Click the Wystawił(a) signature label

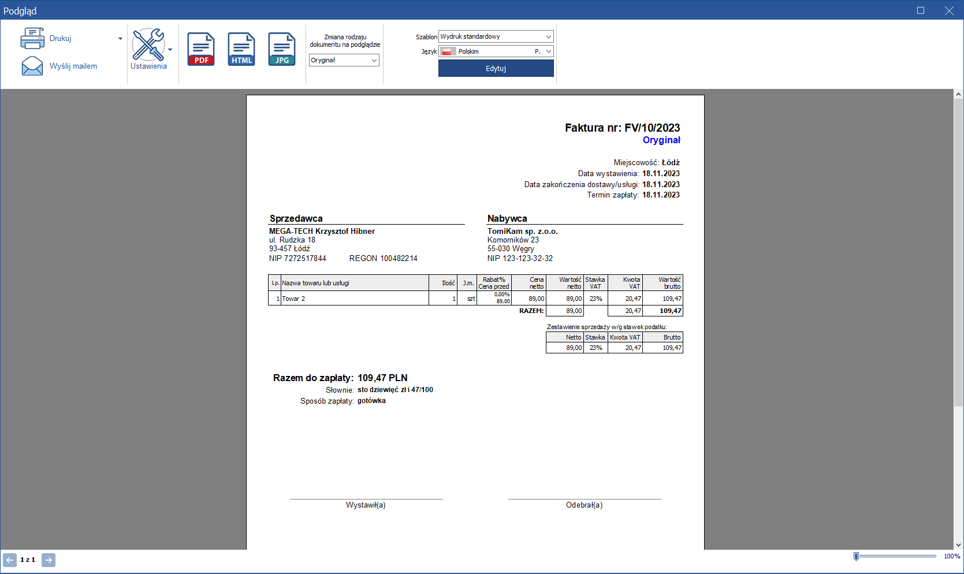tap(366, 505)
